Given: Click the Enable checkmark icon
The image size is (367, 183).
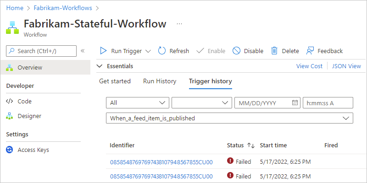Looking at the screenshot, I should click(x=200, y=51).
